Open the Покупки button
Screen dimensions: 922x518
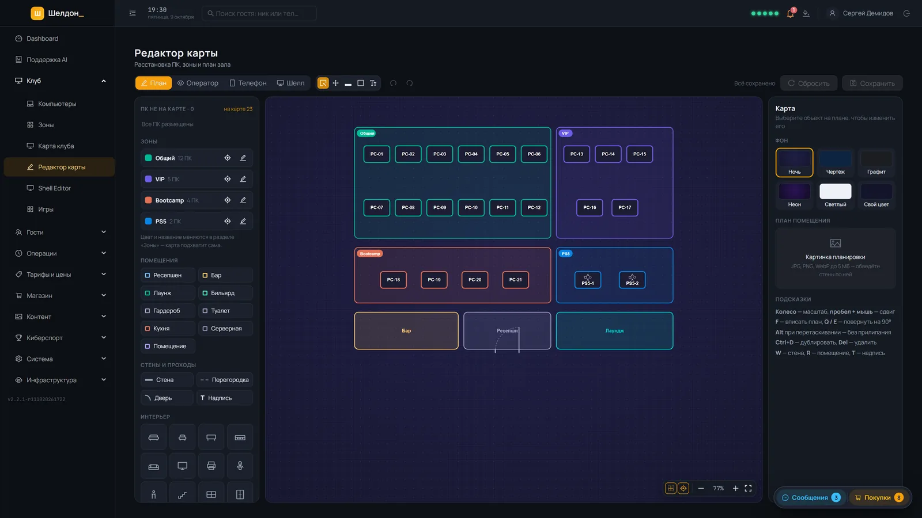click(879, 498)
